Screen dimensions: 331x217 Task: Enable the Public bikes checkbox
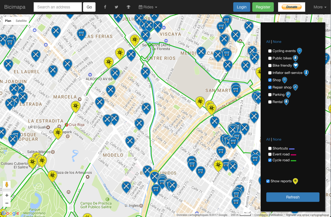270,58
